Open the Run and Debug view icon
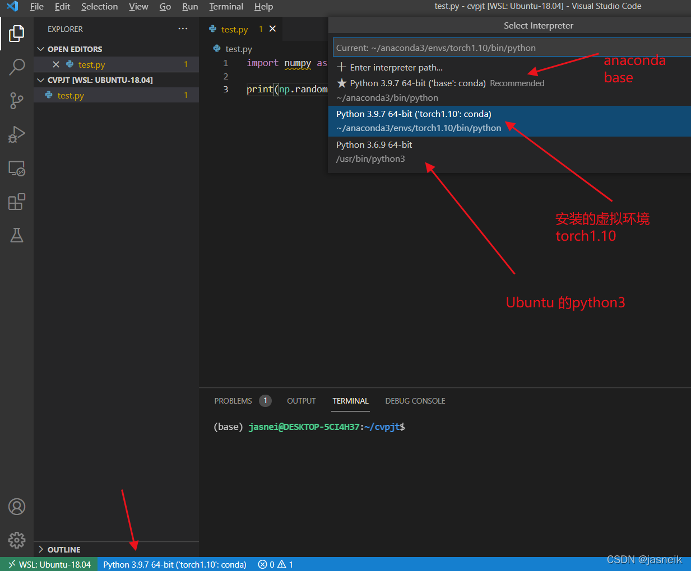Screen dimensions: 691x571 point(17,134)
